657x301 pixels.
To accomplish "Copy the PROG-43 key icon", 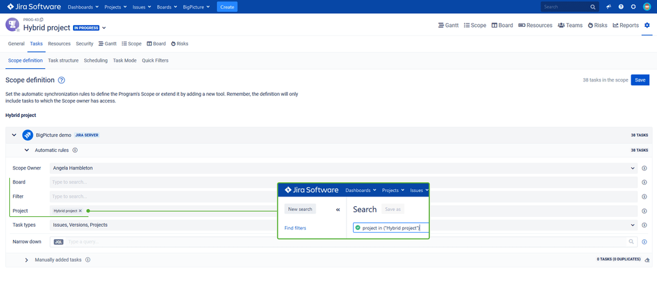I will pyautogui.click(x=42, y=20).
